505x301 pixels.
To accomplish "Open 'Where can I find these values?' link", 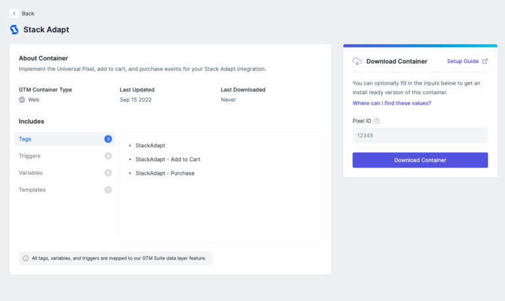I will pos(392,103).
